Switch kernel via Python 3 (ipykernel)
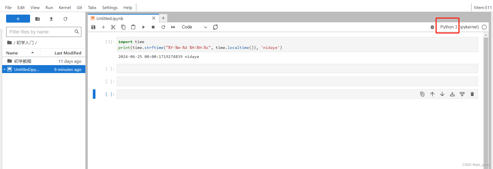This screenshot has width=493, height=169. [x=459, y=27]
